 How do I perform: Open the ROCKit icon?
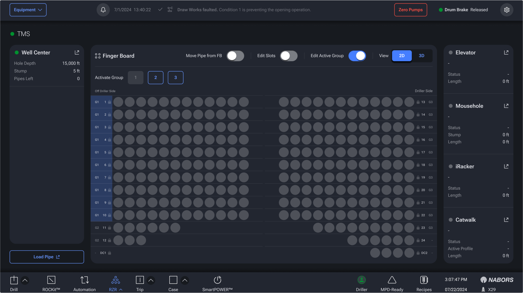[51, 280]
